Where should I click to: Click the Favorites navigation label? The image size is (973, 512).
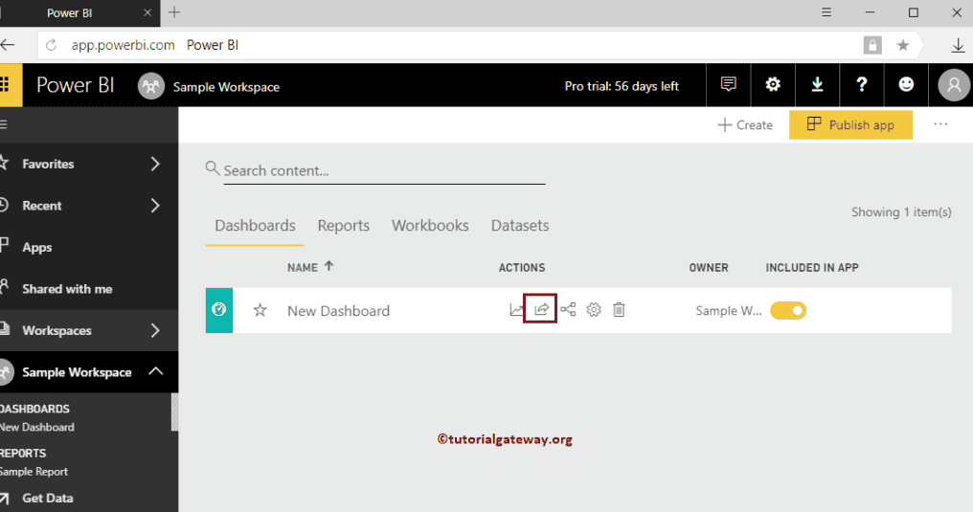pos(48,164)
